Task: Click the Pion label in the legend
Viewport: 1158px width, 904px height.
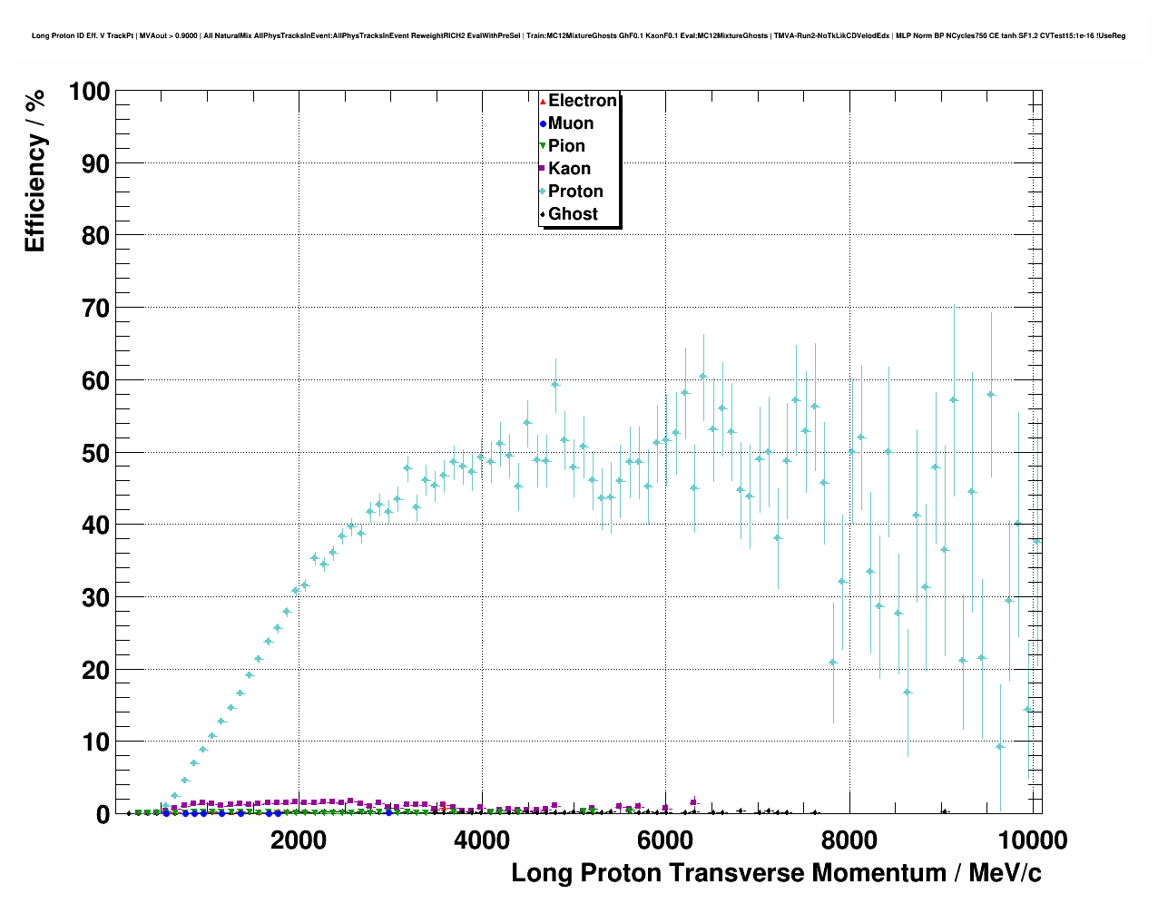Action: [x=566, y=146]
